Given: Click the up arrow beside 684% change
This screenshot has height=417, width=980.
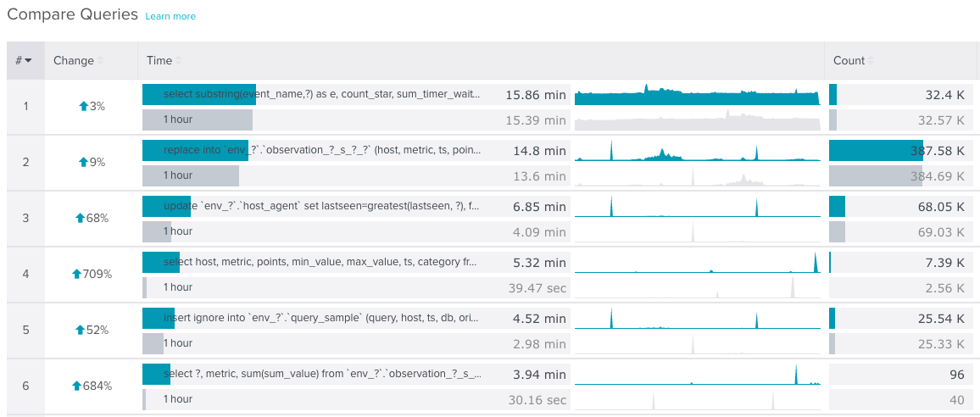Looking at the screenshot, I should pos(77,386).
